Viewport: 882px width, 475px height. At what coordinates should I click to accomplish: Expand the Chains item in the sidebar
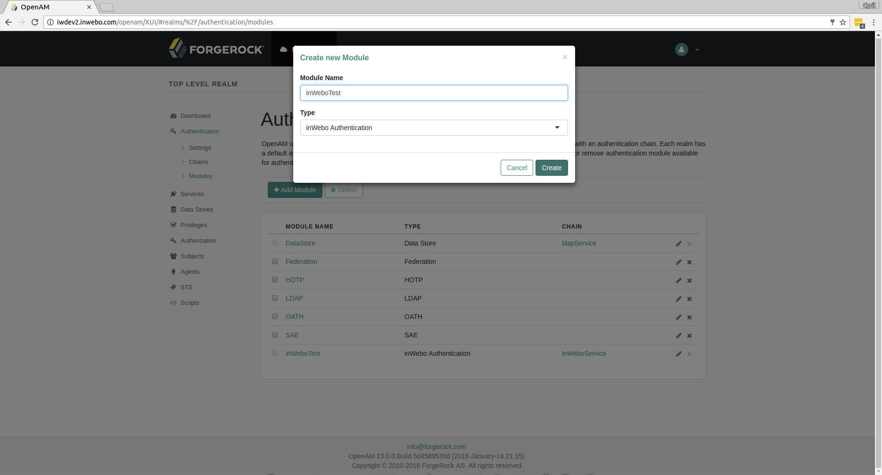(x=198, y=162)
